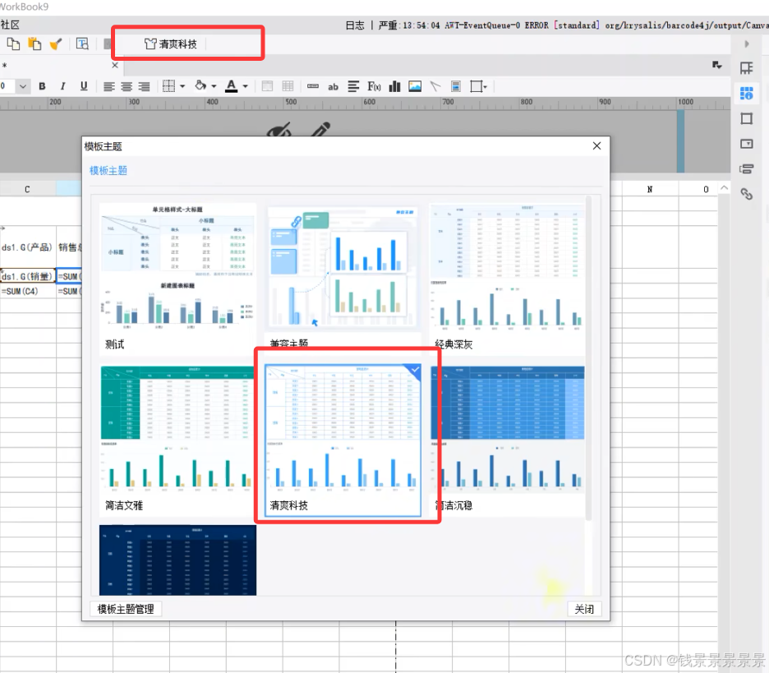Select the 兼容主题 theme thumbnail

pyautogui.click(x=342, y=278)
